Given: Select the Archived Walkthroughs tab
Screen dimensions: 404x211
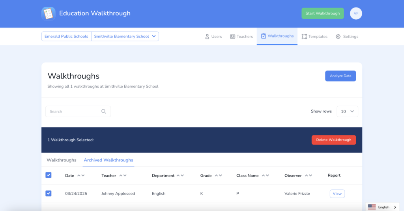Looking at the screenshot, I should tap(108, 160).
